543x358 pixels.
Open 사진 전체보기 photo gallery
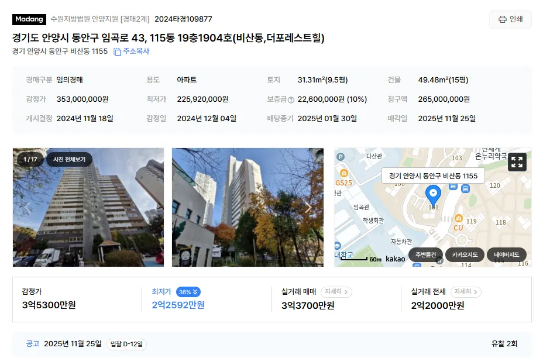(x=69, y=159)
